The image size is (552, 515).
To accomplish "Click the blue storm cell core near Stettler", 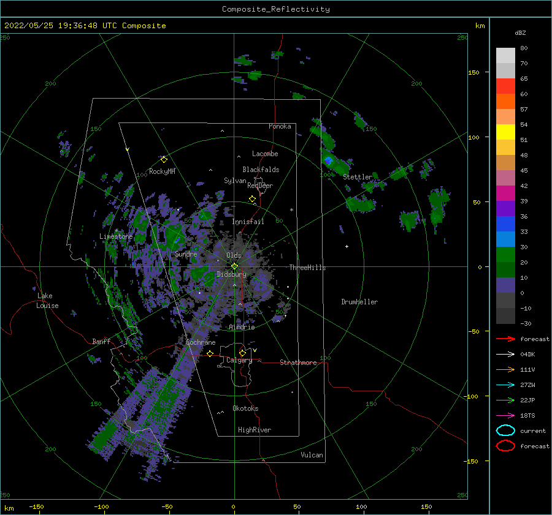I will 329,161.
